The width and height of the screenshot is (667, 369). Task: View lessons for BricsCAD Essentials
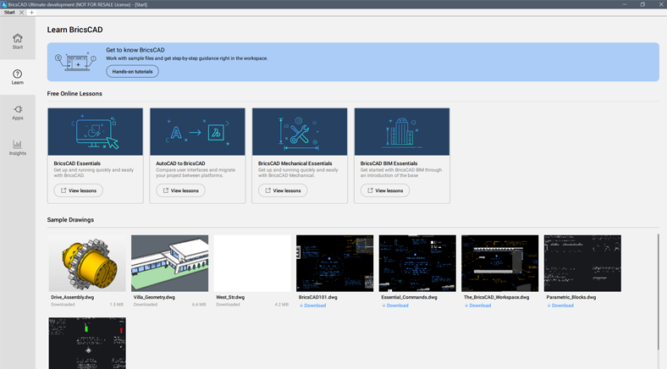tap(78, 190)
